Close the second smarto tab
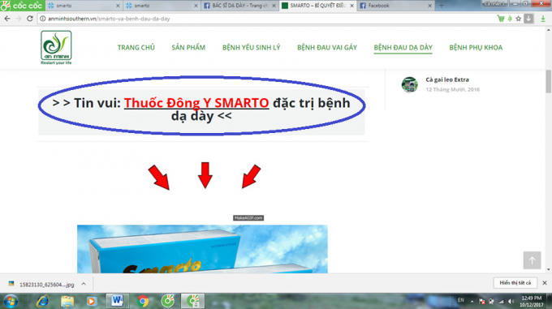Image resolution: width=552 pixels, height=309 pixels. 196,6
